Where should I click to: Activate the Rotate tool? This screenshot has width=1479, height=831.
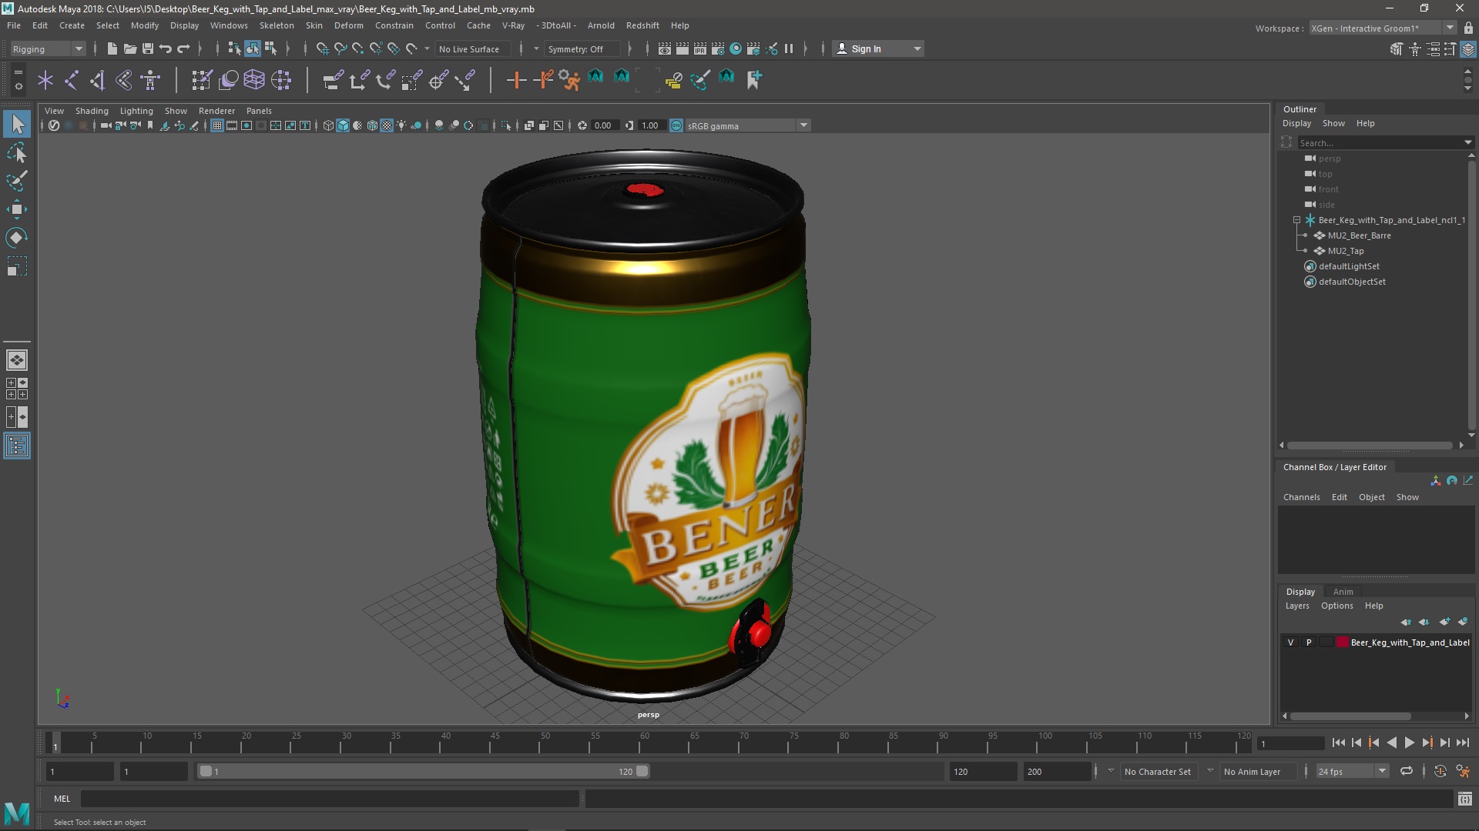coord(17,238)
